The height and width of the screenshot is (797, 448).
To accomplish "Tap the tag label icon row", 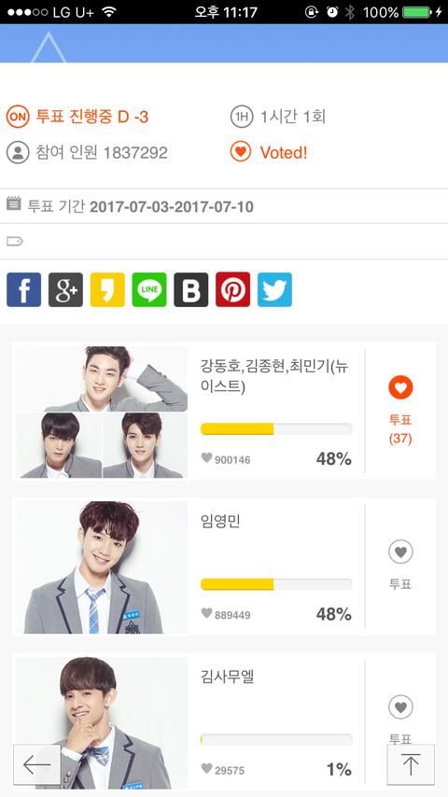I will [x=224, y=242].
